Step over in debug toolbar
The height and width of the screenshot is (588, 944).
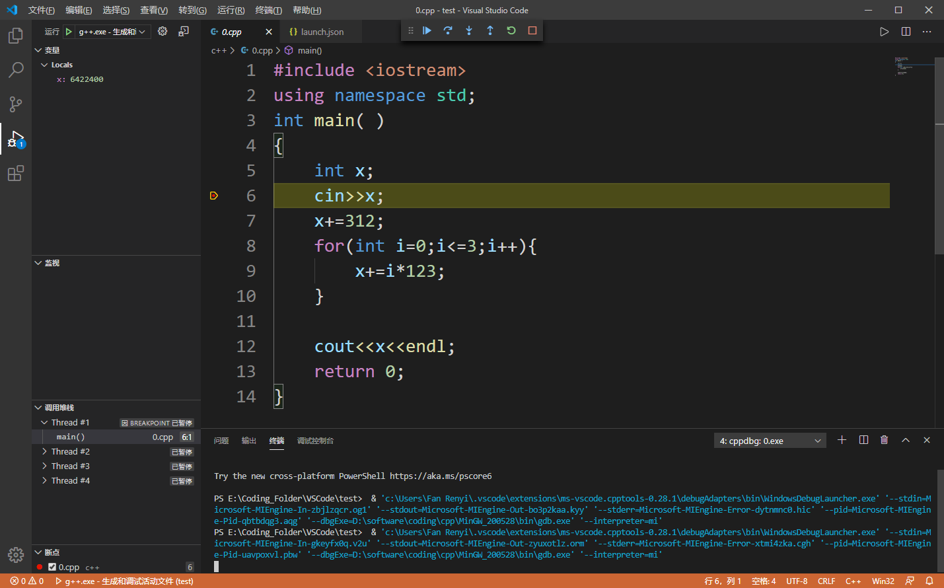[x=448, y=30]
